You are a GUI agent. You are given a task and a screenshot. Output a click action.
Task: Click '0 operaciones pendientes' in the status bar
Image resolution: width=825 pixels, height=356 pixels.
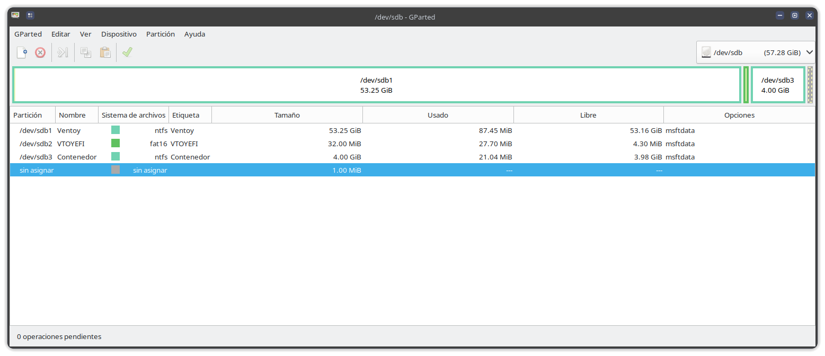click(59, 336)
